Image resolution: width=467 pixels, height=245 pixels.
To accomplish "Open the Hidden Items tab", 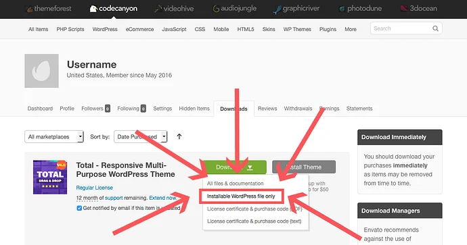I will pos(194,109).
